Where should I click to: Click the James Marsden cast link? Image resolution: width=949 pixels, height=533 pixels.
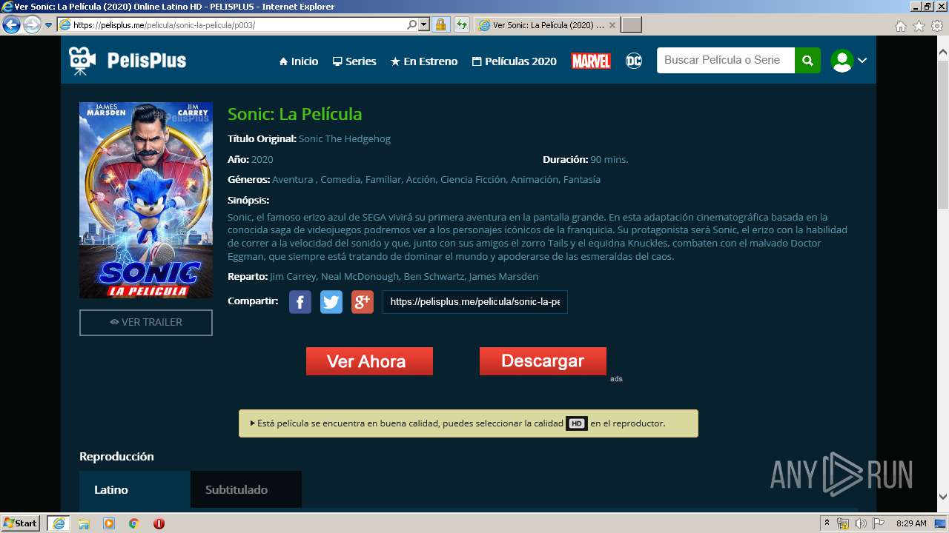click(503, 276)
